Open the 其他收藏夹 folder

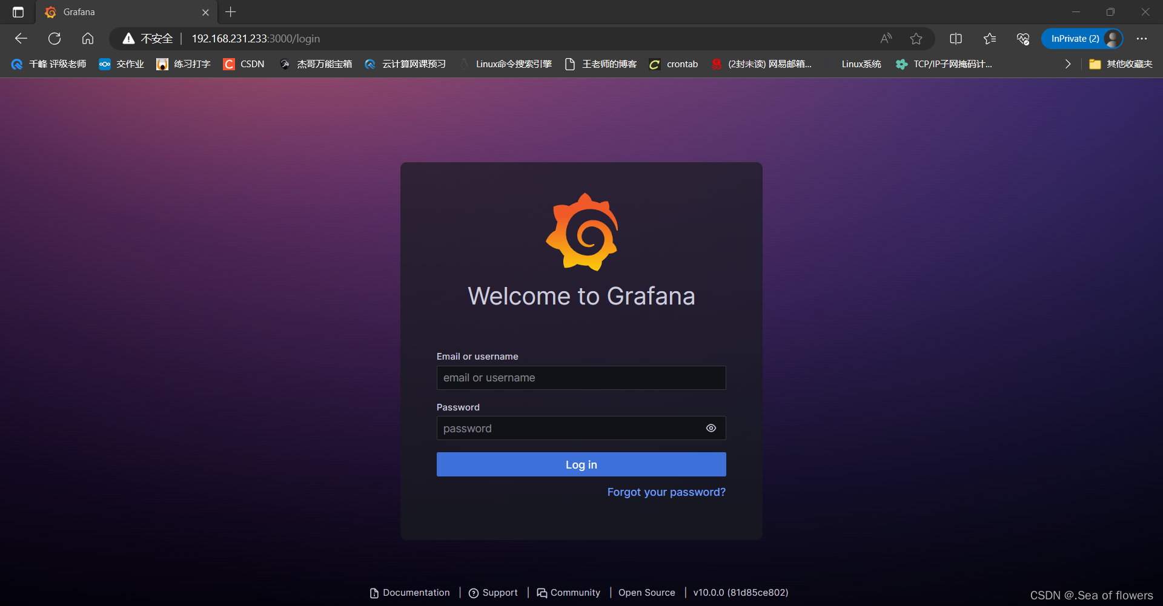coord(1121,64)
